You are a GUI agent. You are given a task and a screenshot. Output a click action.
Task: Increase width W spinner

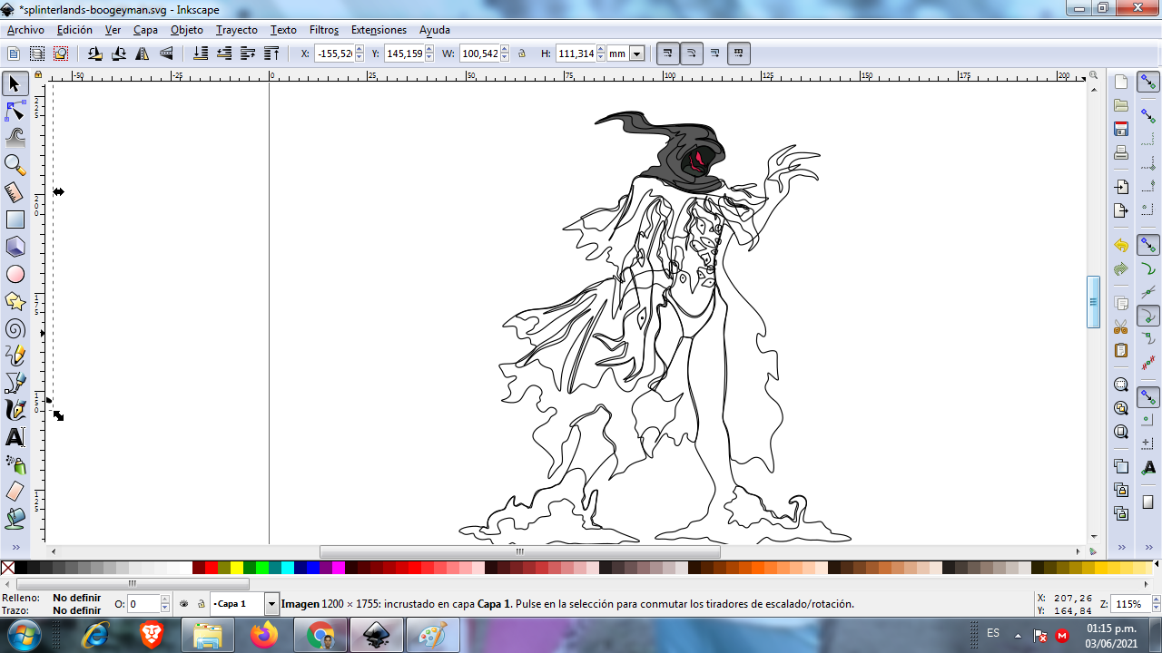click(505, 50)
